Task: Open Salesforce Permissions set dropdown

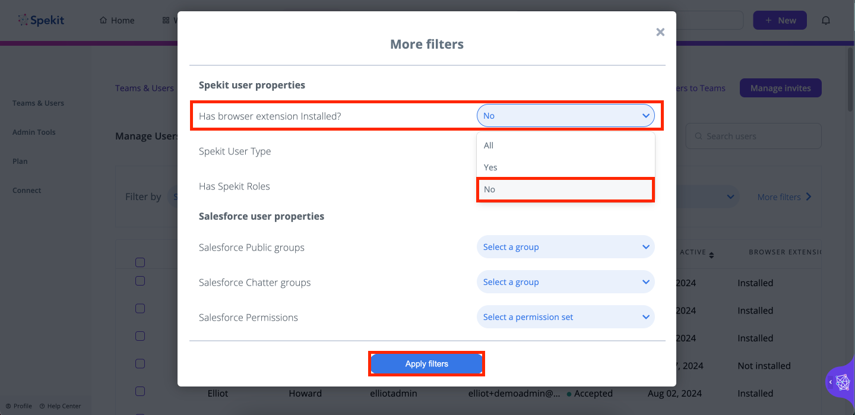Action: coord(565,317)
